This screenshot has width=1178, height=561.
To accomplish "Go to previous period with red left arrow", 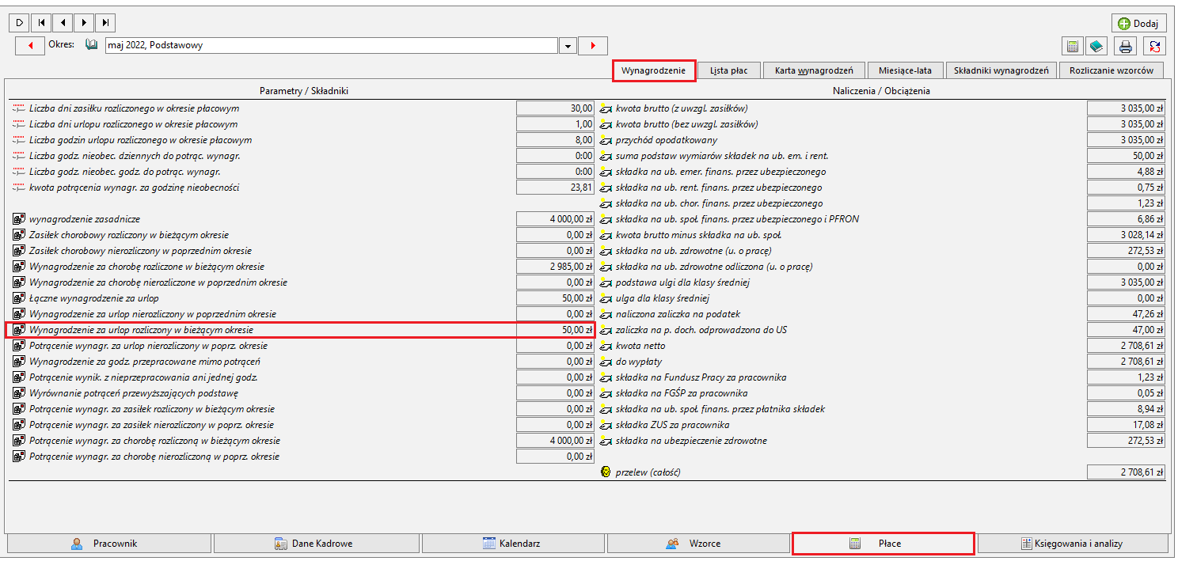I will click(x=30, y=46).
